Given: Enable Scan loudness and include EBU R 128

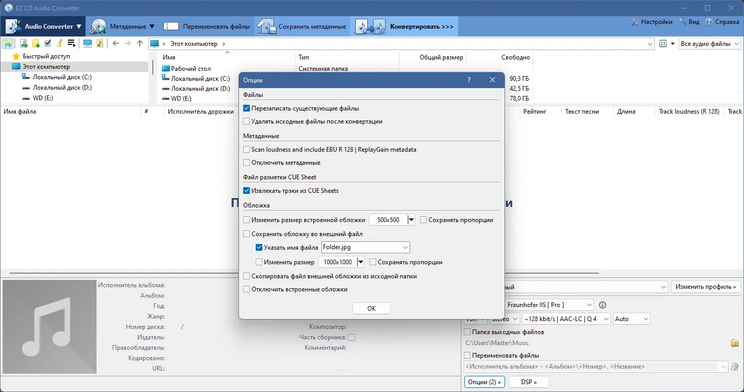Looking at the screenshot, I should [247, 150].
